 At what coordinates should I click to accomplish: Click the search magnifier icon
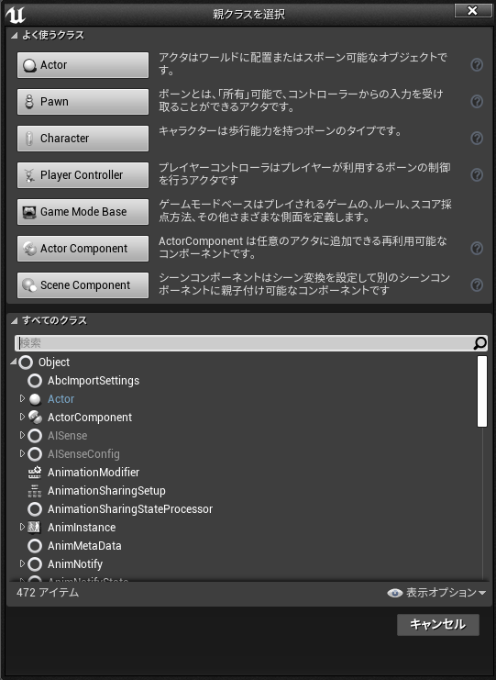[479, 343]
